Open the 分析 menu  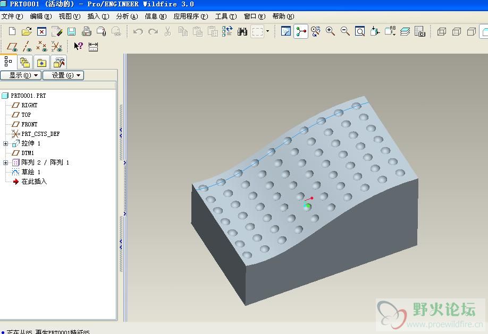(x=127, y=16)
